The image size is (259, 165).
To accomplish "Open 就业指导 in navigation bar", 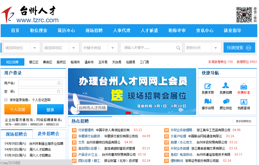I will click(x=232, y=31).
